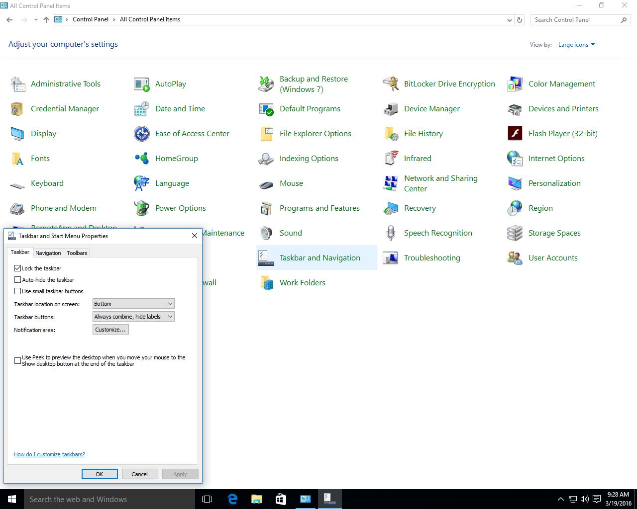Open the Ease of Access Center icon
This screenshot has width=637, height=509.
[142, 134]
